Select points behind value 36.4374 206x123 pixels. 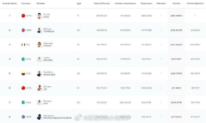point(195,74)
